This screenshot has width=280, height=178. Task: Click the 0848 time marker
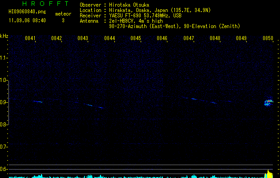tap(215, 38)
